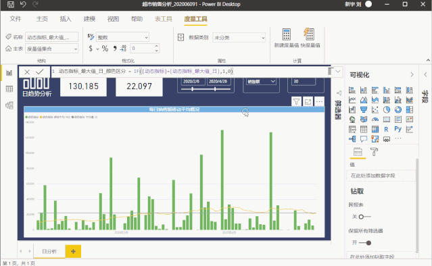The width and height of the screenshot is (432, 266).
Task: Click the 130,185 card visual
Action: (83, 86)
